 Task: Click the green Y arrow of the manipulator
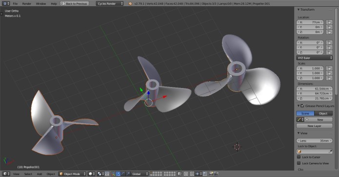pyautogui.click(x=141, y=89)
